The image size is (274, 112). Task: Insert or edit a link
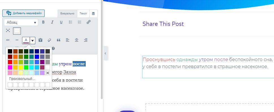[x=89, y=22]
